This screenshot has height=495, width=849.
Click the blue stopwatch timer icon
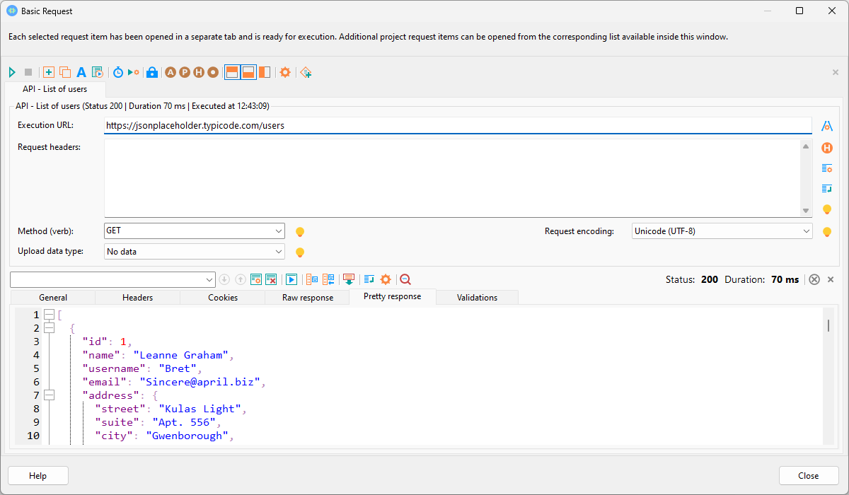point(118,72)
